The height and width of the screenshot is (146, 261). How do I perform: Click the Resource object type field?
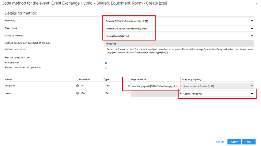(179, 44)
